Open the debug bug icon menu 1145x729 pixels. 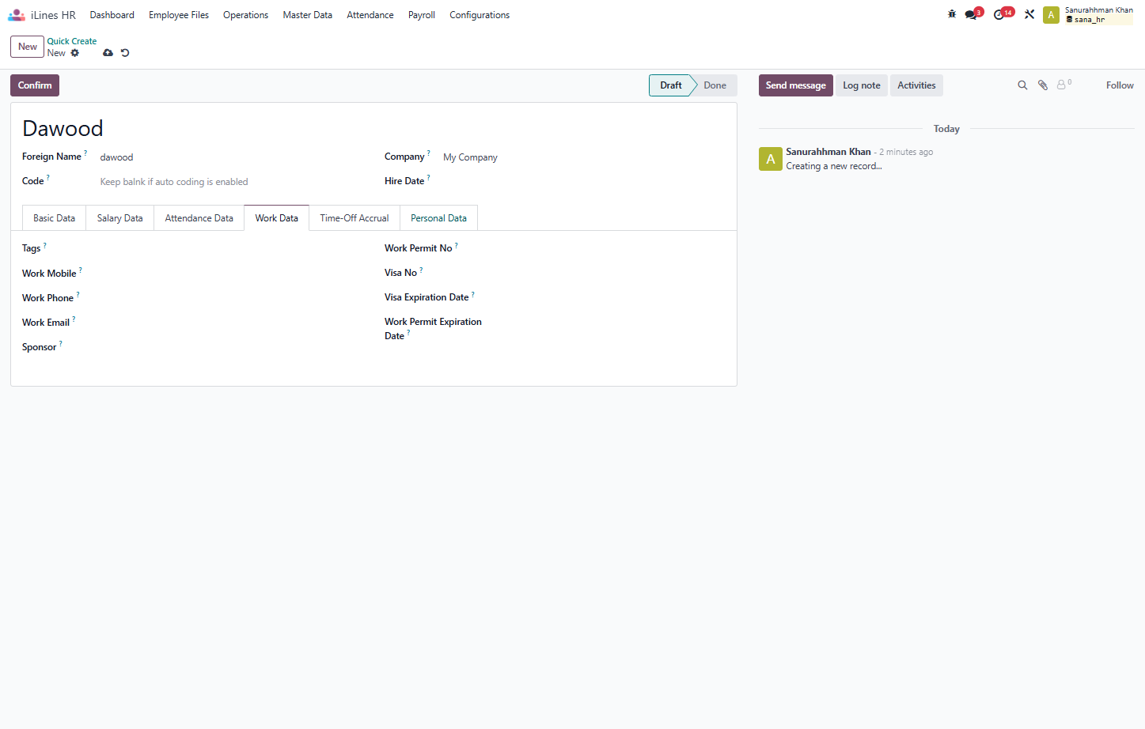(x=952, y=14)
